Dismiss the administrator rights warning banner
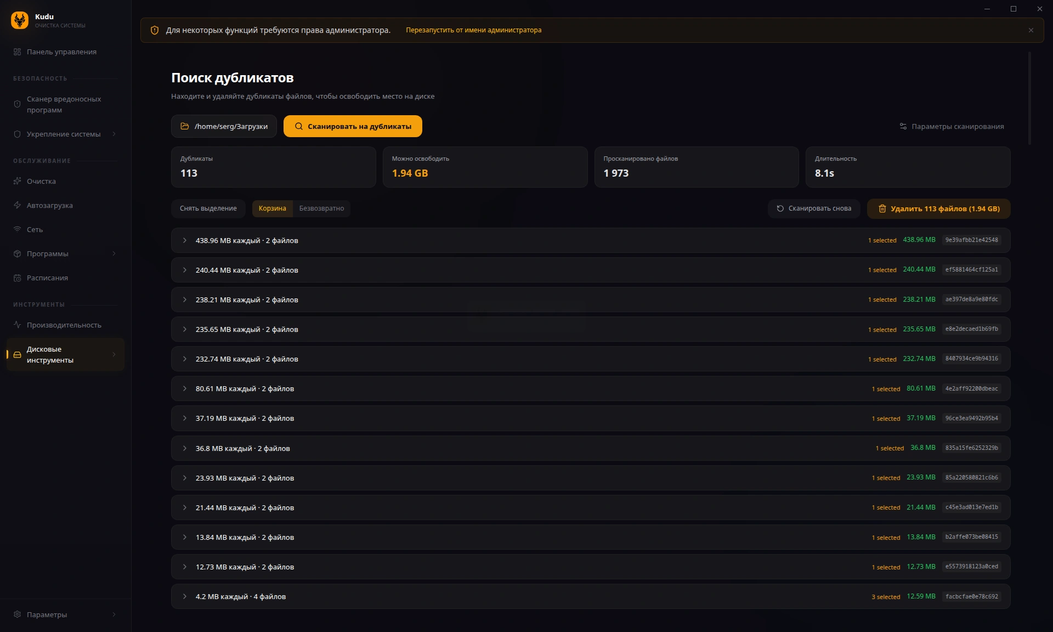 point(1031,30)
